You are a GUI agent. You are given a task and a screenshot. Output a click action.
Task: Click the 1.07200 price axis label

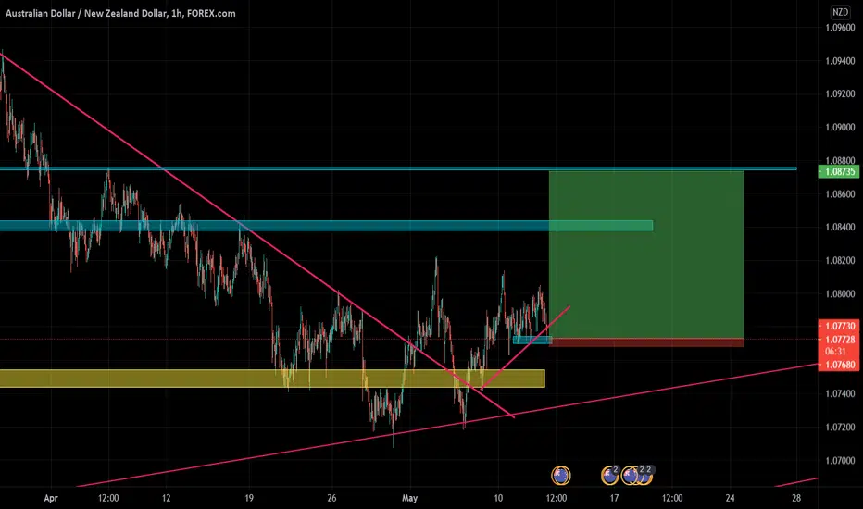(840, 427)
